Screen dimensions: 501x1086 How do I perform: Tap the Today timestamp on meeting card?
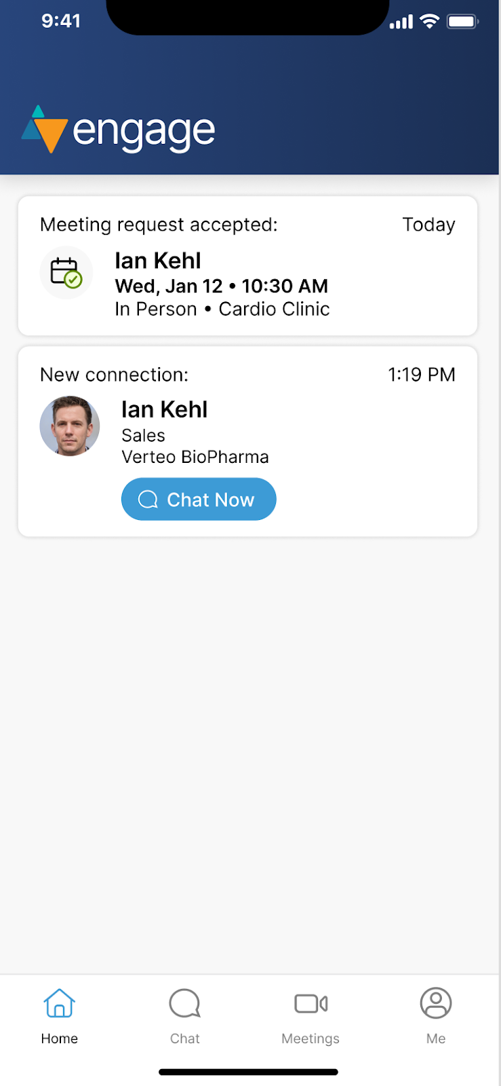(428, 225)
